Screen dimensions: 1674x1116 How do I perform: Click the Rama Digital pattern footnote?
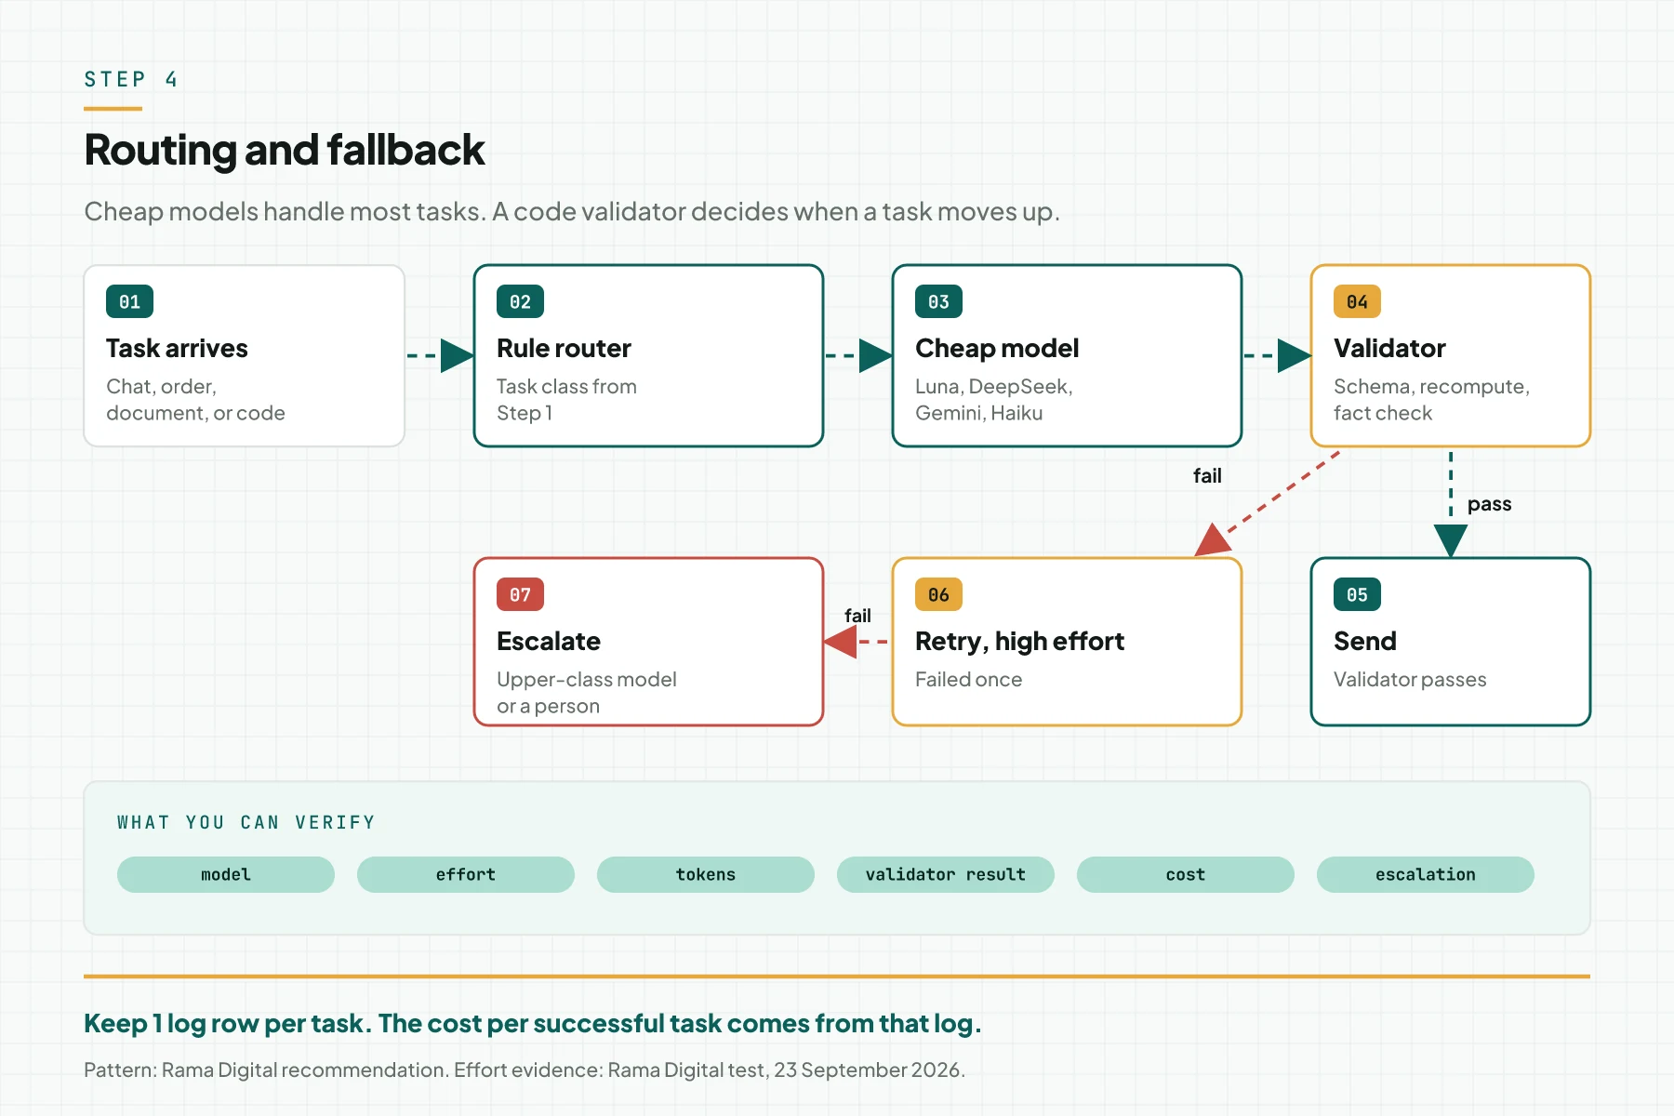click(x=525, y=1070)
